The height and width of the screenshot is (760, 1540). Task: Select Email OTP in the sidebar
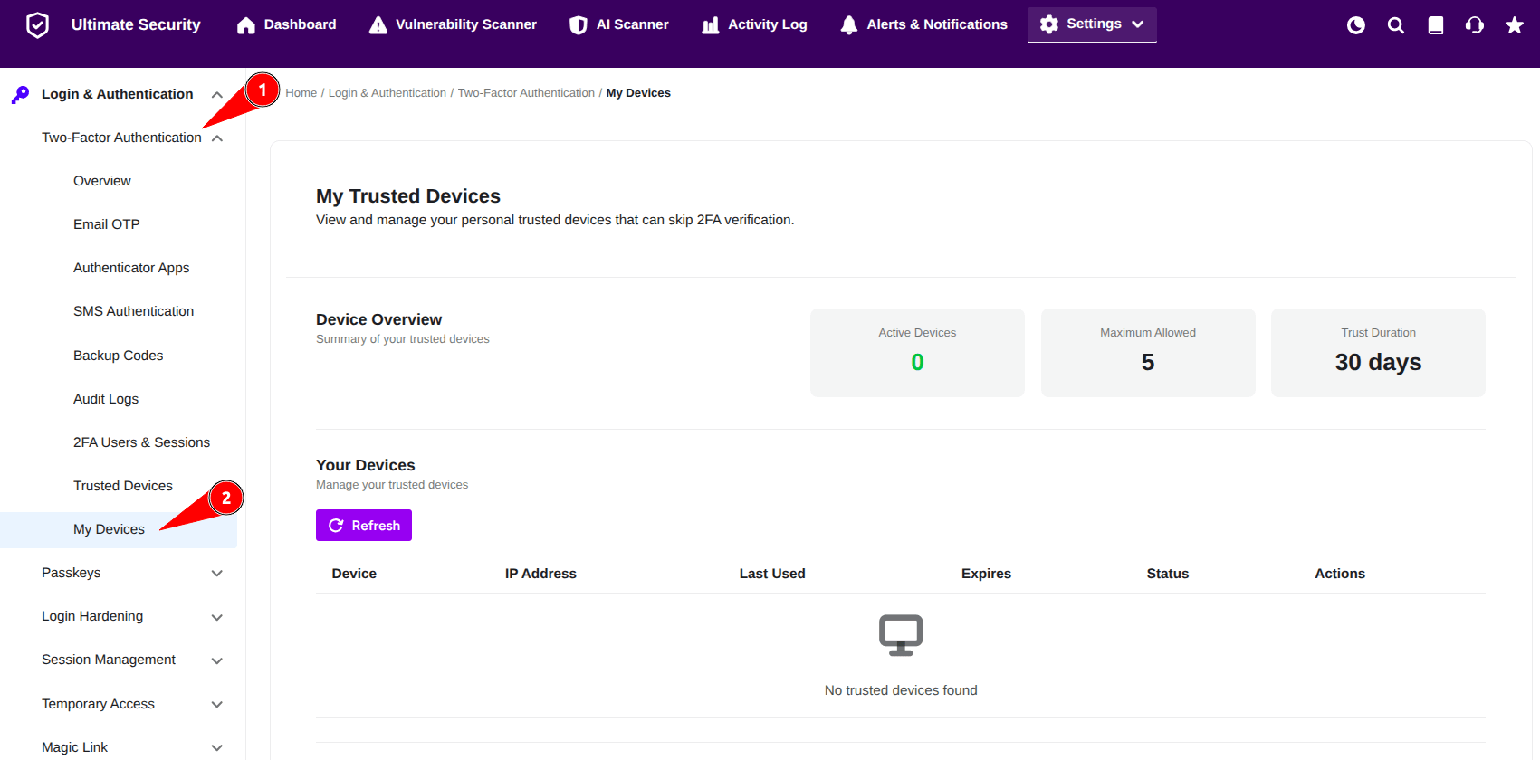[x=107, y=224]
